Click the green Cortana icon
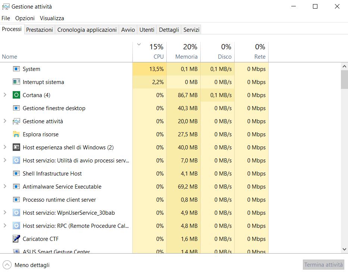 (16, 95)
